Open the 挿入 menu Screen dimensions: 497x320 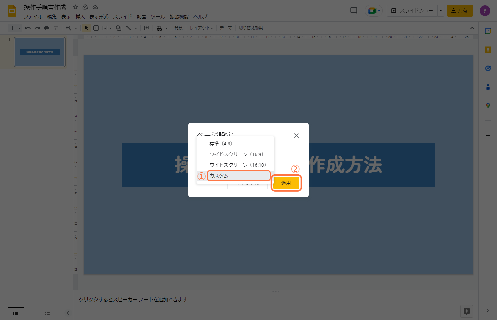(80, 17)
